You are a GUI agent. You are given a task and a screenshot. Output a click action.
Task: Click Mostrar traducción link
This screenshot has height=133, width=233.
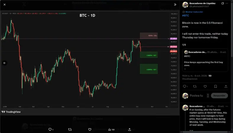[x=194, y=12]
